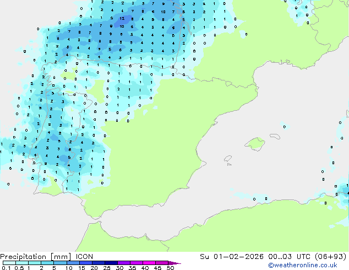The height and width of the screenshot is (270, 349).
Task: Pick the 1–2 mm legend color swatch
Action: 35,263
